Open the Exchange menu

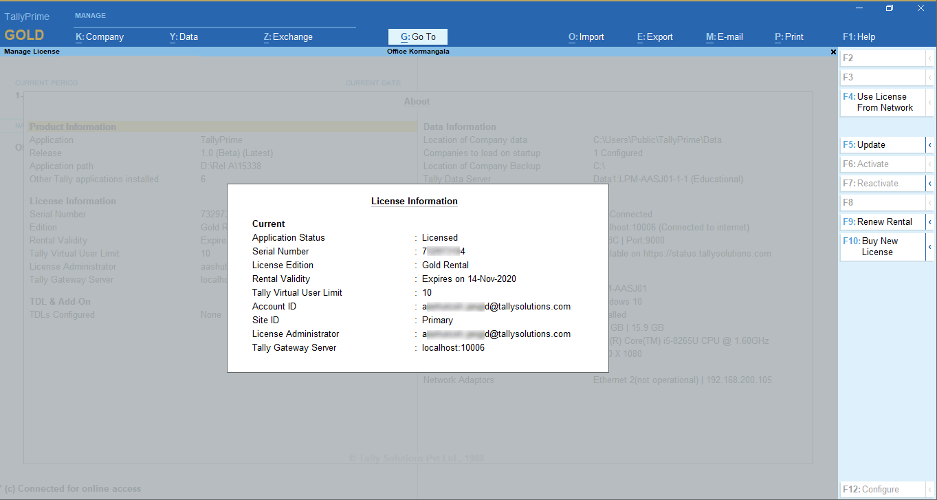[x=288, y=37]
